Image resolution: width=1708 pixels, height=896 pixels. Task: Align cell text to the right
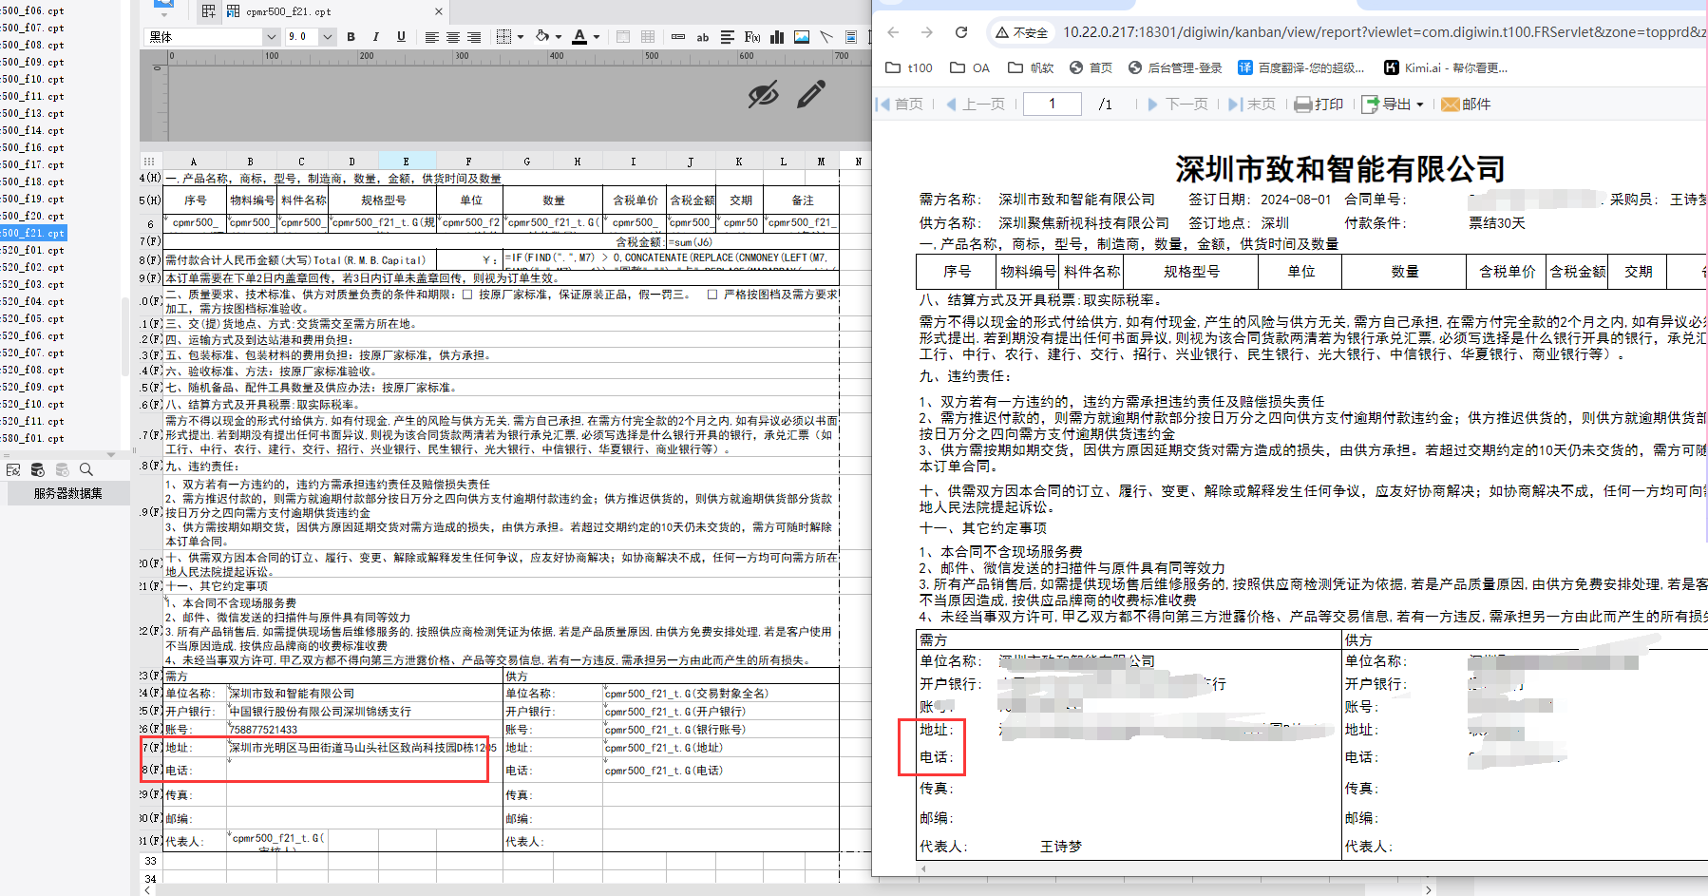pyautogui.click(x=474, y=37)
